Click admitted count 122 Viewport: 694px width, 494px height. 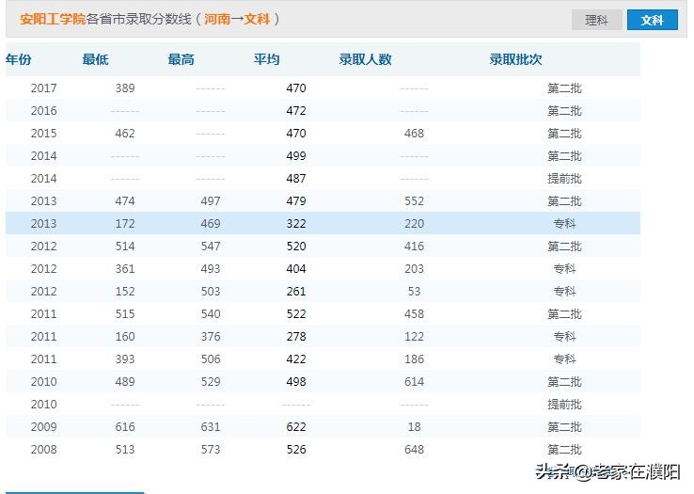point(415,337)
